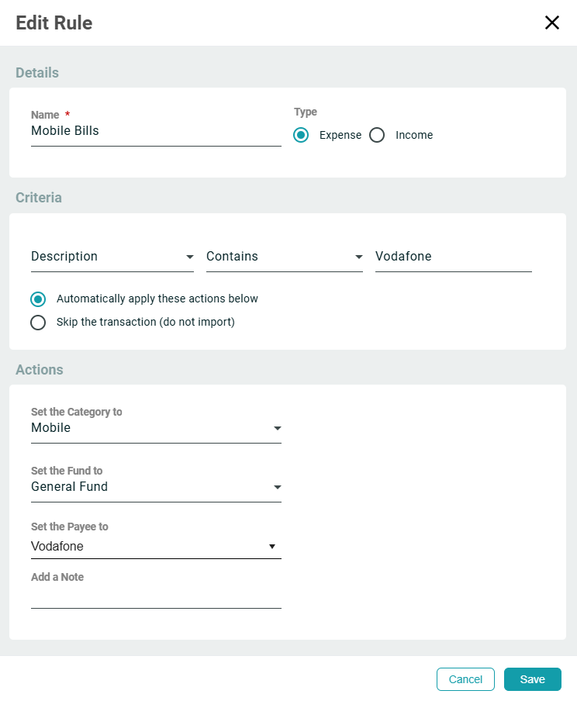This screenshot has width=577, height=701.
Task: Choose Automatically apply these actions below
Action: [x=38, y=299]
